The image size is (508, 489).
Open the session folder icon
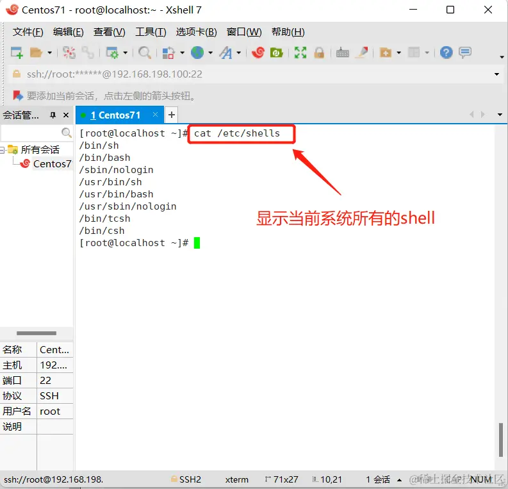[x=36, y=53]
